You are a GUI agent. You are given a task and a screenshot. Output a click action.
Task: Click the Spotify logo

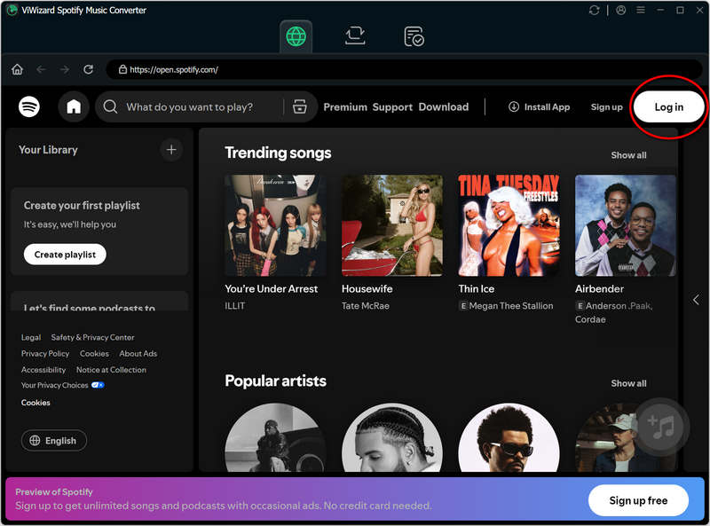(29, 106)
